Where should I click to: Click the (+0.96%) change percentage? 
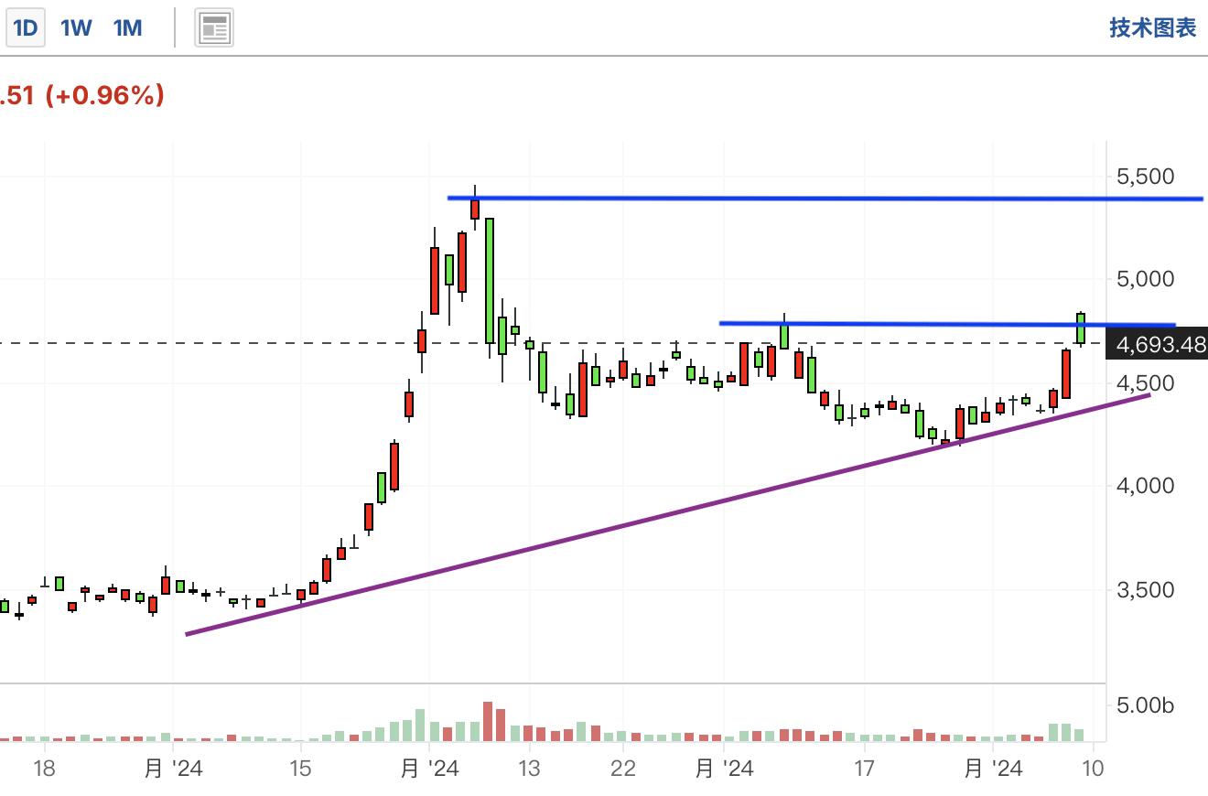tap(104, 94)
